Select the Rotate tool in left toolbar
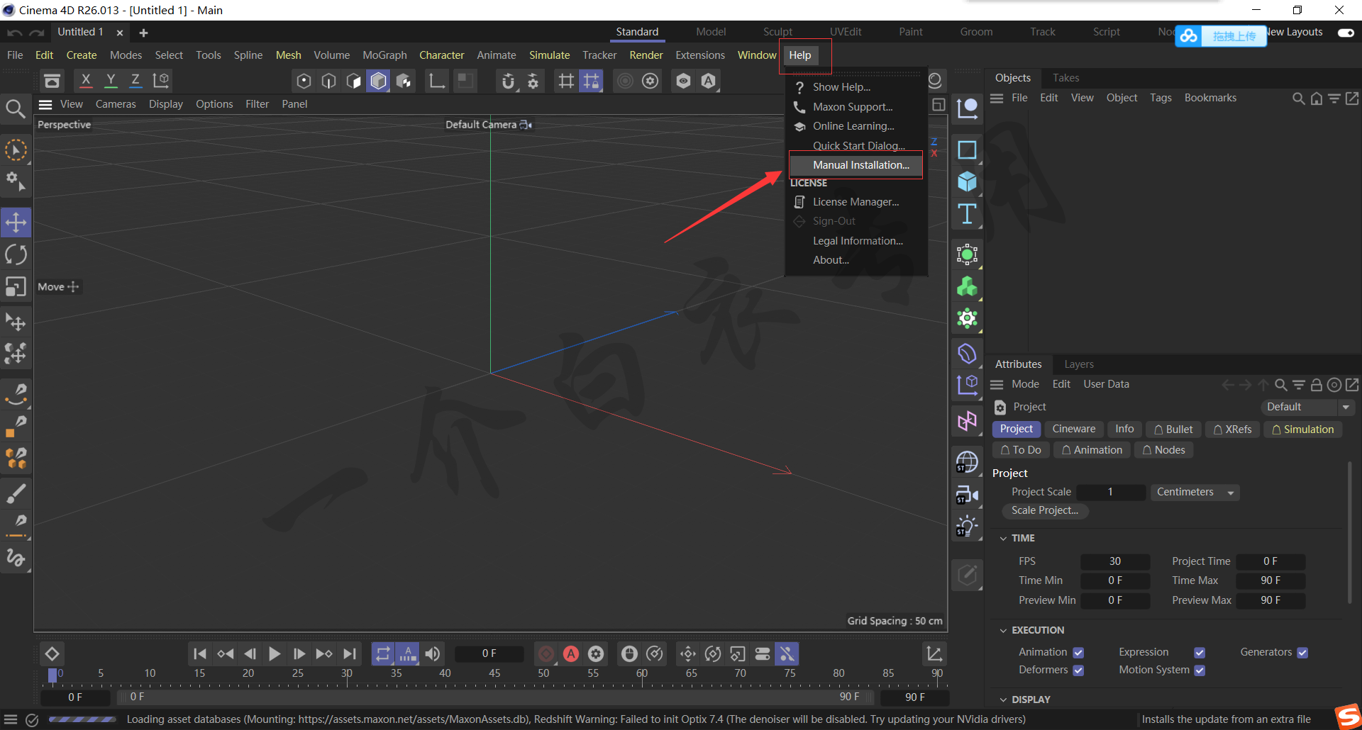 (x=16, y=254)
